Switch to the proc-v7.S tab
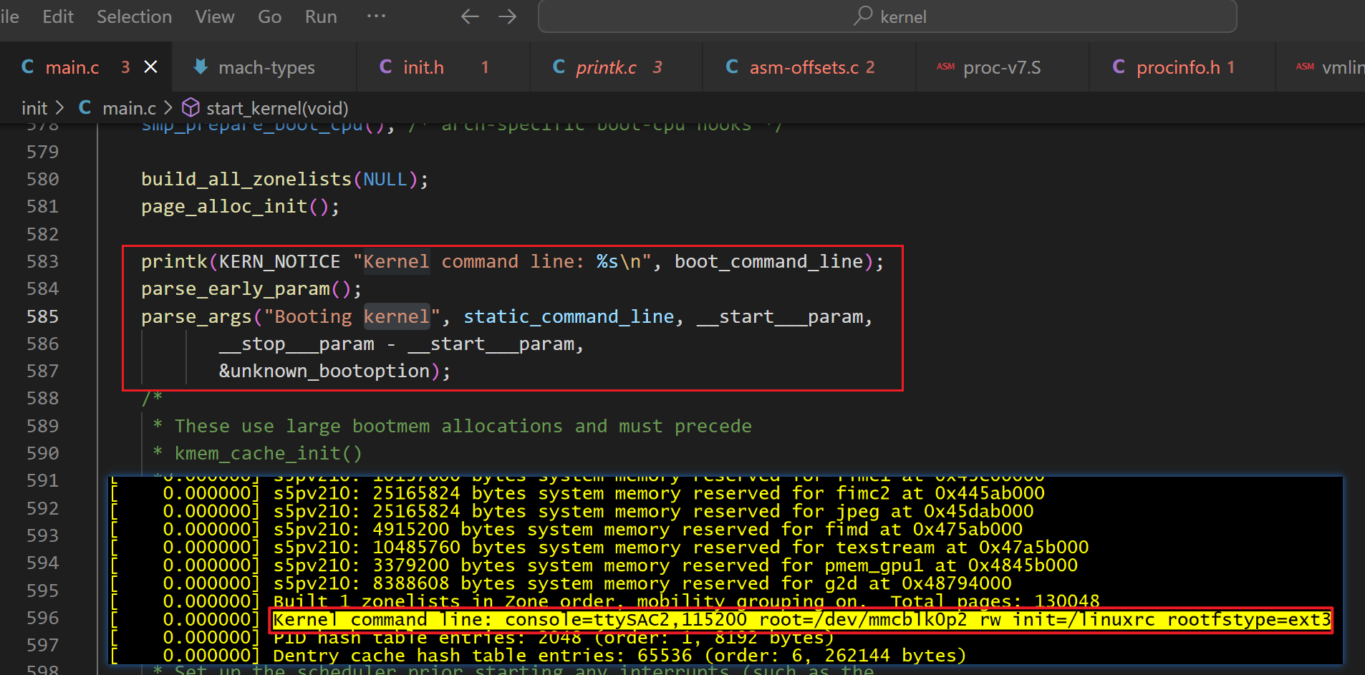This screenshot has width=1365, height=675. tap(1002, 67)
